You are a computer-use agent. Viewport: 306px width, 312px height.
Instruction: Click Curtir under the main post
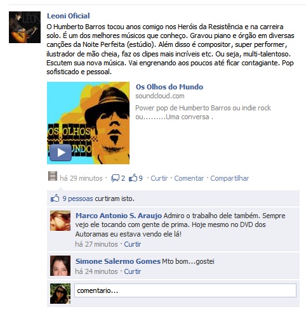159,178
